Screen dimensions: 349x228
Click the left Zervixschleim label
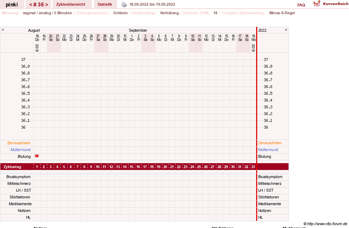tap(18, 143)
